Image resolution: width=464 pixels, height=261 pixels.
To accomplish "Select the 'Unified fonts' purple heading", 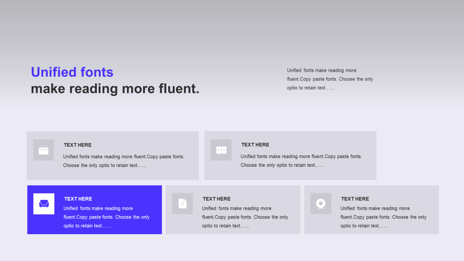I will pos(72,72).
